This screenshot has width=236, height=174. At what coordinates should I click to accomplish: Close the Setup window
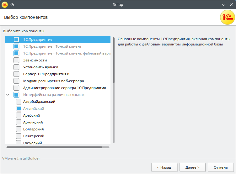click(231, 5)
